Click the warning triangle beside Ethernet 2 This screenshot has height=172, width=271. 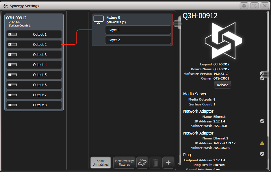[262, 143]
